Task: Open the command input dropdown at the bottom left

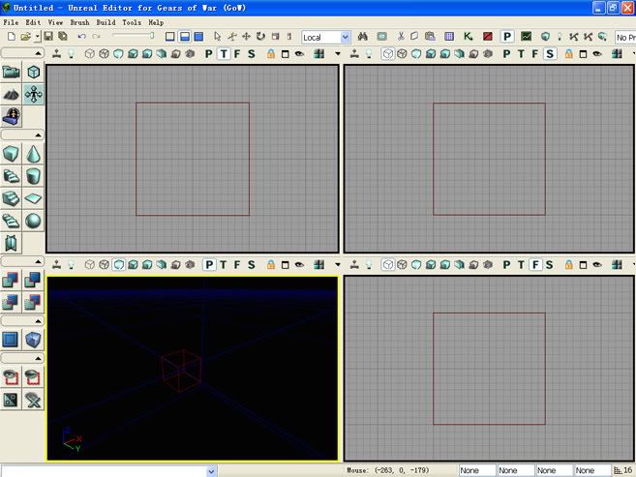Action: point(211,470)
